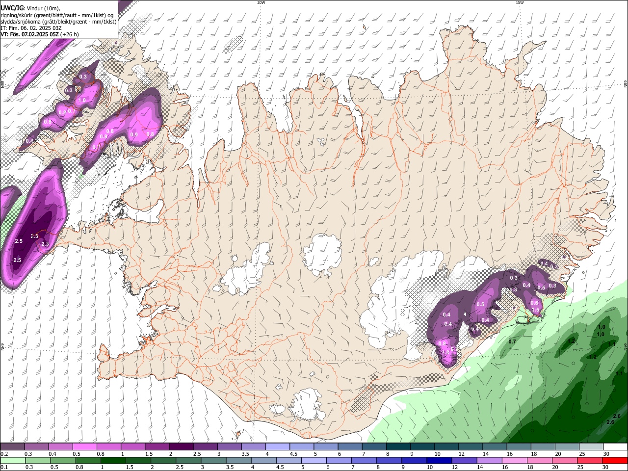Image resolution: width=628 pixels, height=471 pixels.
Task: Click the lower legend swatch between 0.1 and 0.3
Action: tap(13, 461)
